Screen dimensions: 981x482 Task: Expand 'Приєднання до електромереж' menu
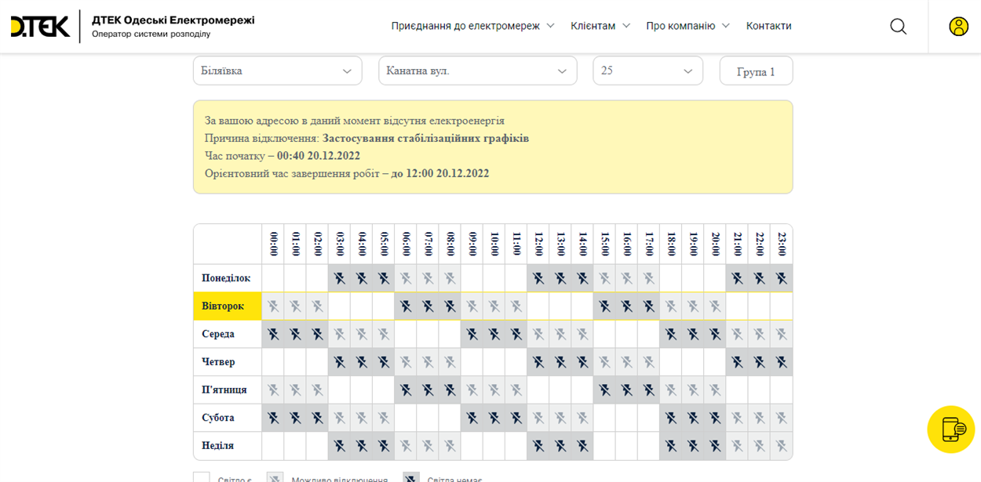(x=472, y=26)
